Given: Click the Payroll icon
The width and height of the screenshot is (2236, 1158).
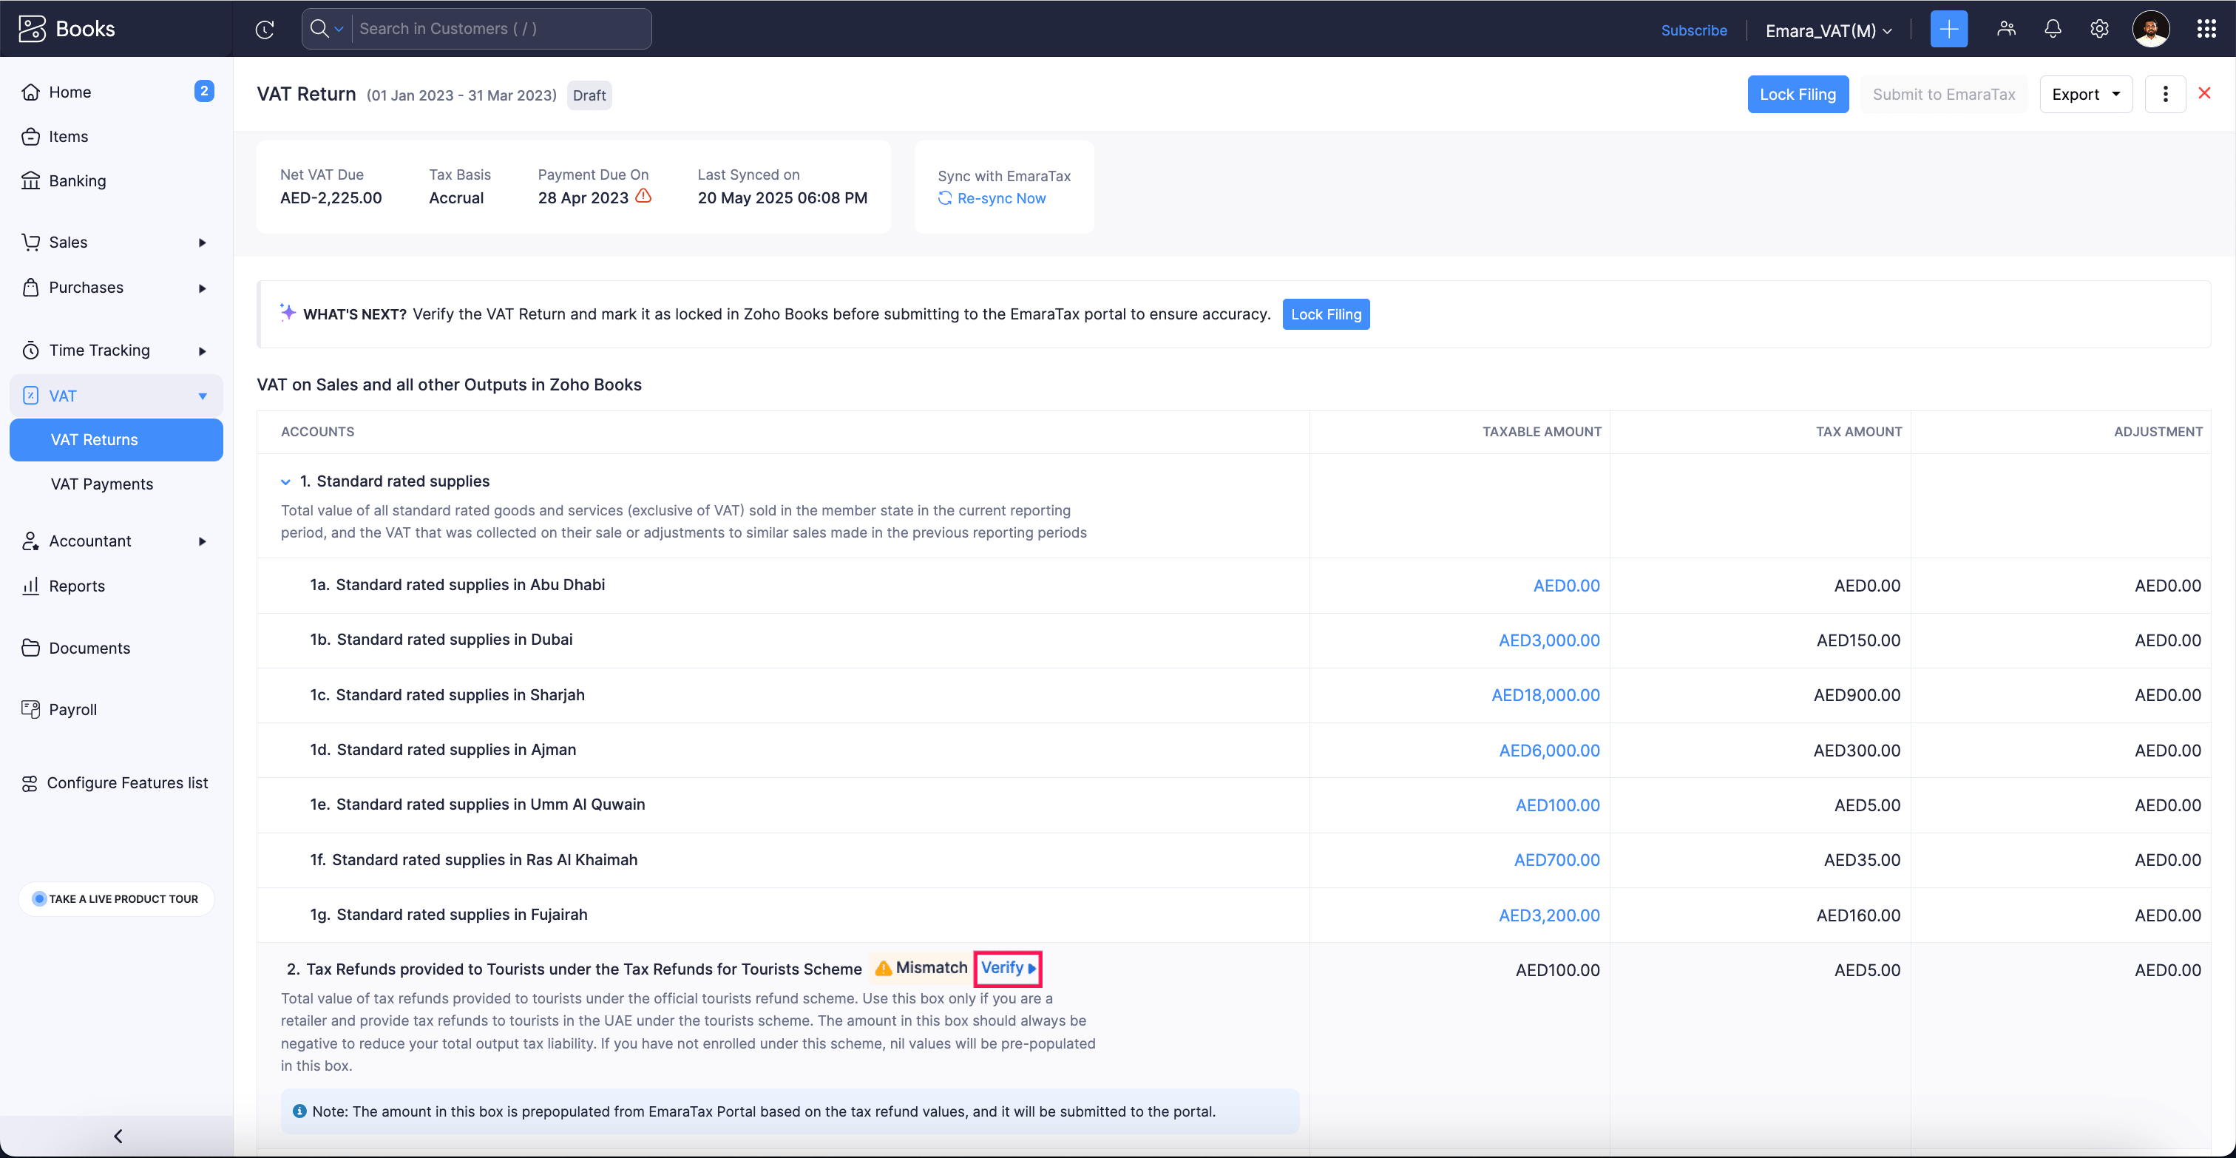Looking at the screenshot, I should [x=31, y=709].
